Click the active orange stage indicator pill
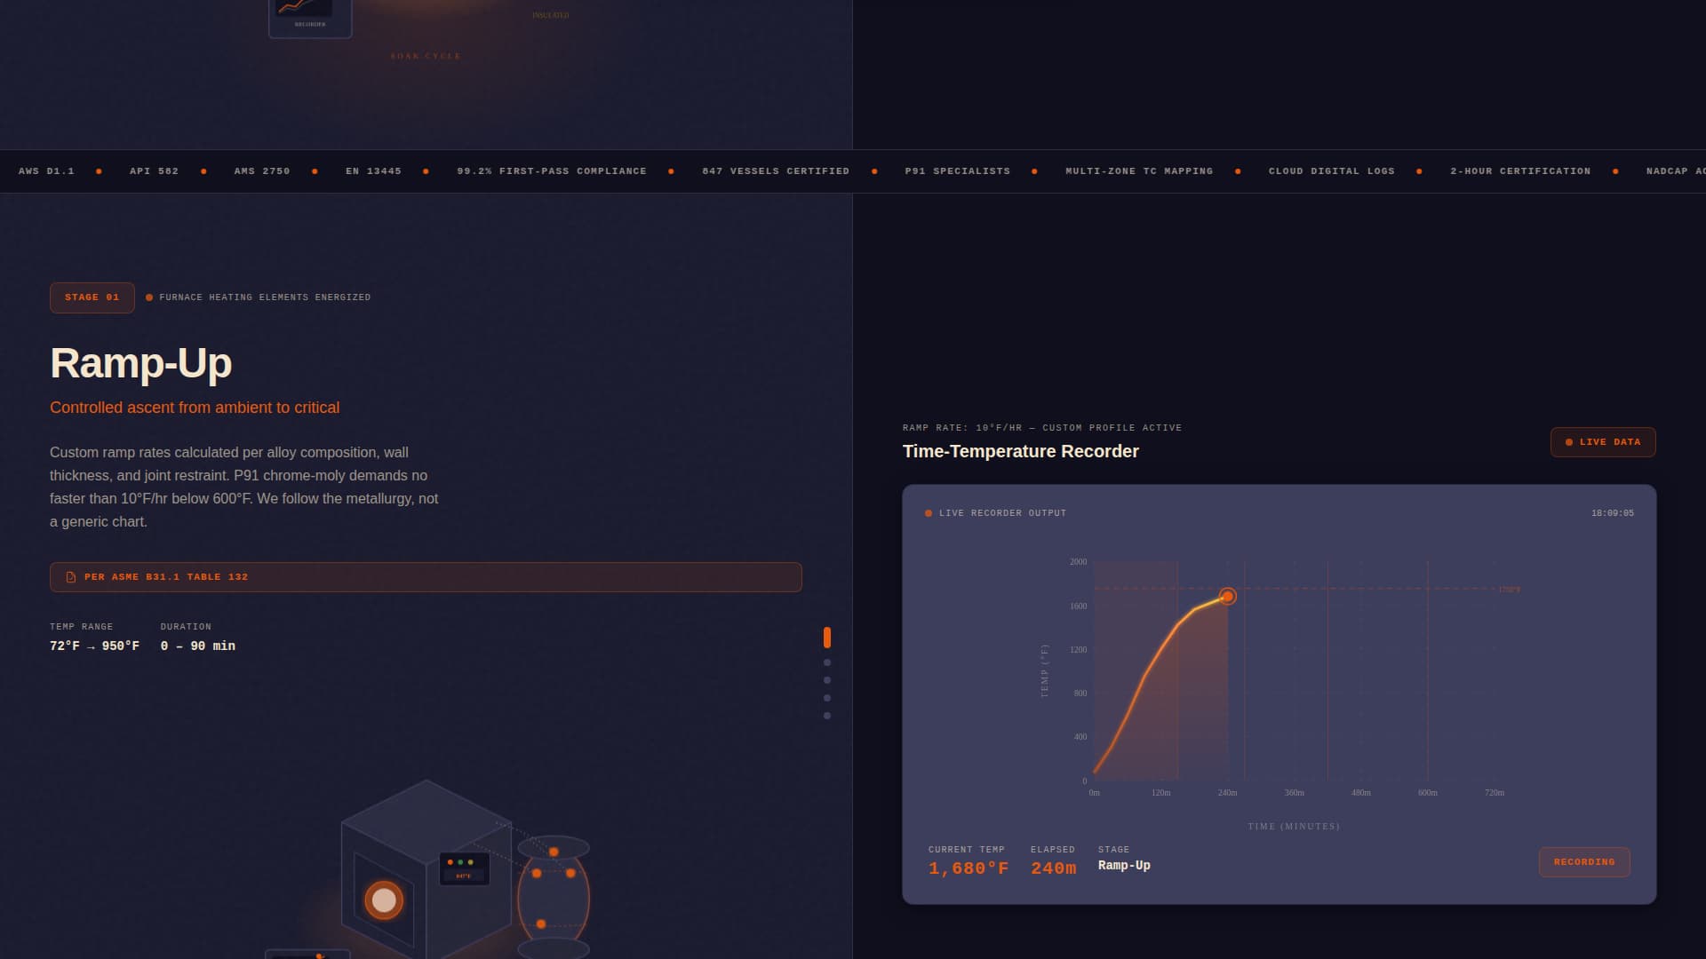This screenshot has width=1706, height=959. (x=827, y=638)
